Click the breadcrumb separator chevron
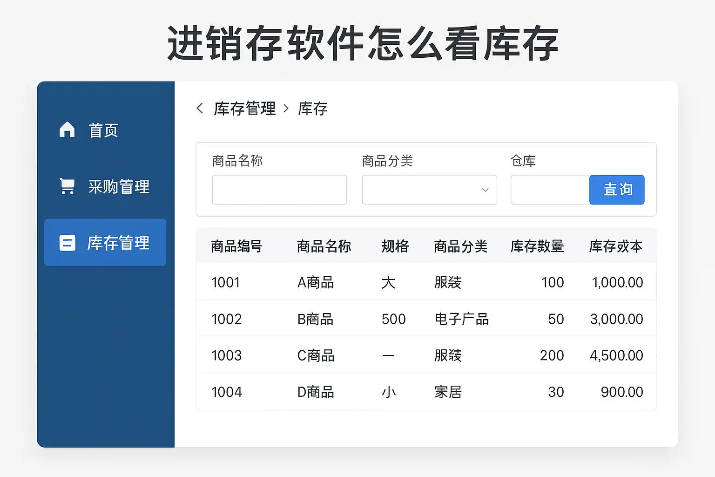 tap(286, 109)
